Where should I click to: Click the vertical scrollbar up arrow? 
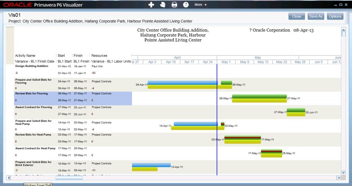coord(343,30)
